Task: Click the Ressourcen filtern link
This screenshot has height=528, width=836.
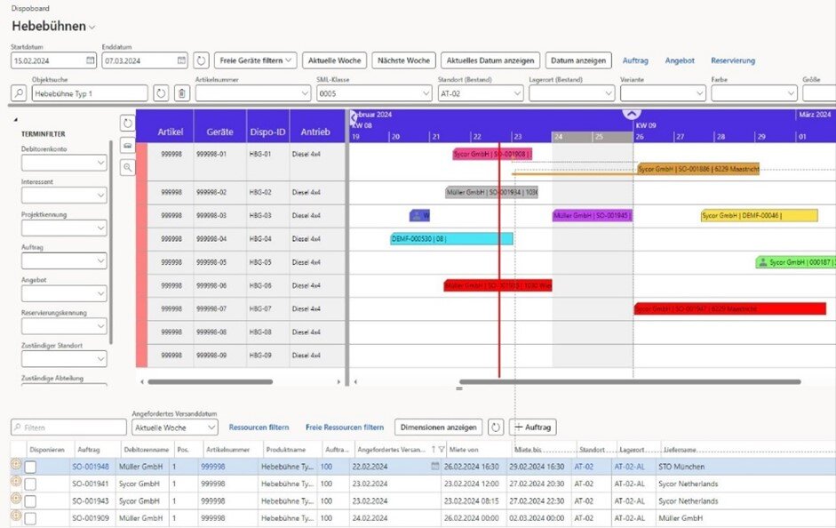Action: click(x=259, y=428)
